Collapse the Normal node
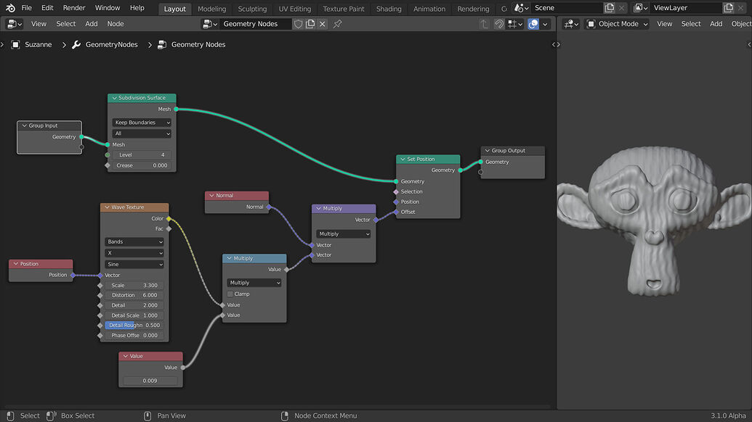 (211, 196)
